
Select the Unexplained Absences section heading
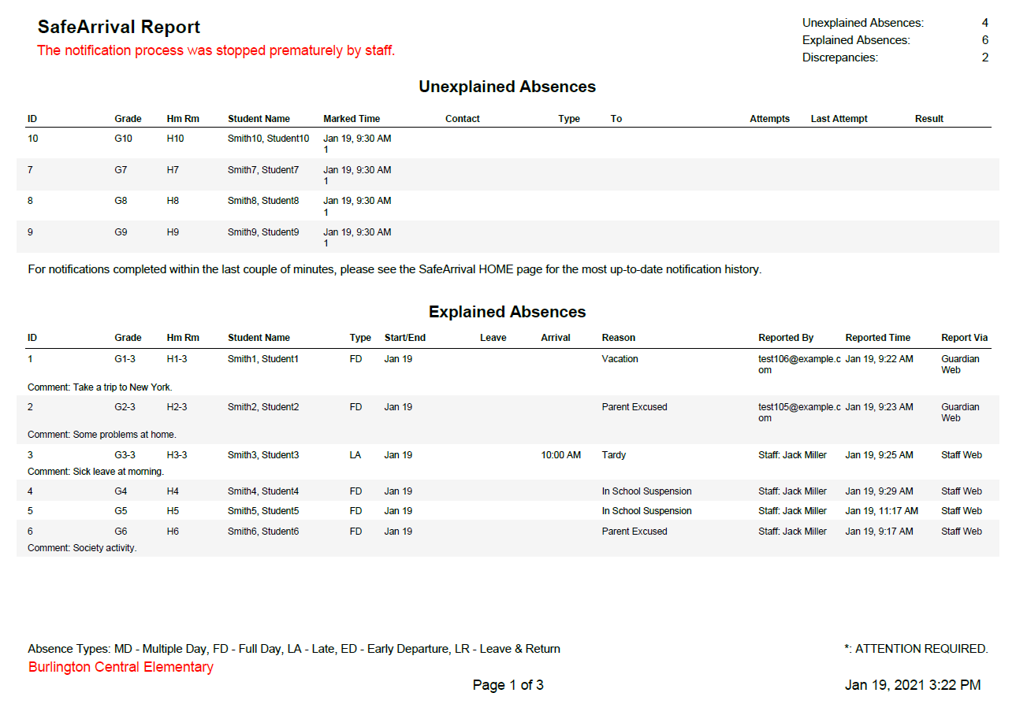(508, 87)
